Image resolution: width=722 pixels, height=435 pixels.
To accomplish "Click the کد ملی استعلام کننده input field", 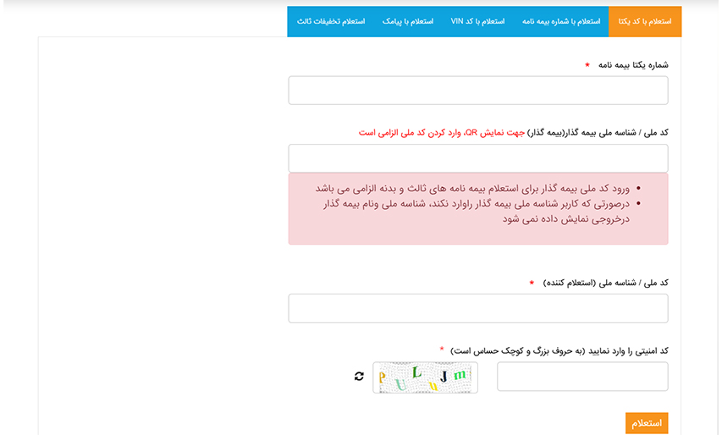I will pos(478,308).
